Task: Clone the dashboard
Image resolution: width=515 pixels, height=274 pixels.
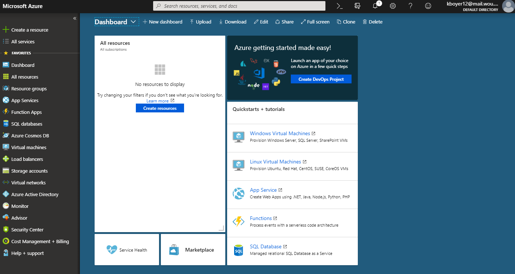Action: pos(346,22)
